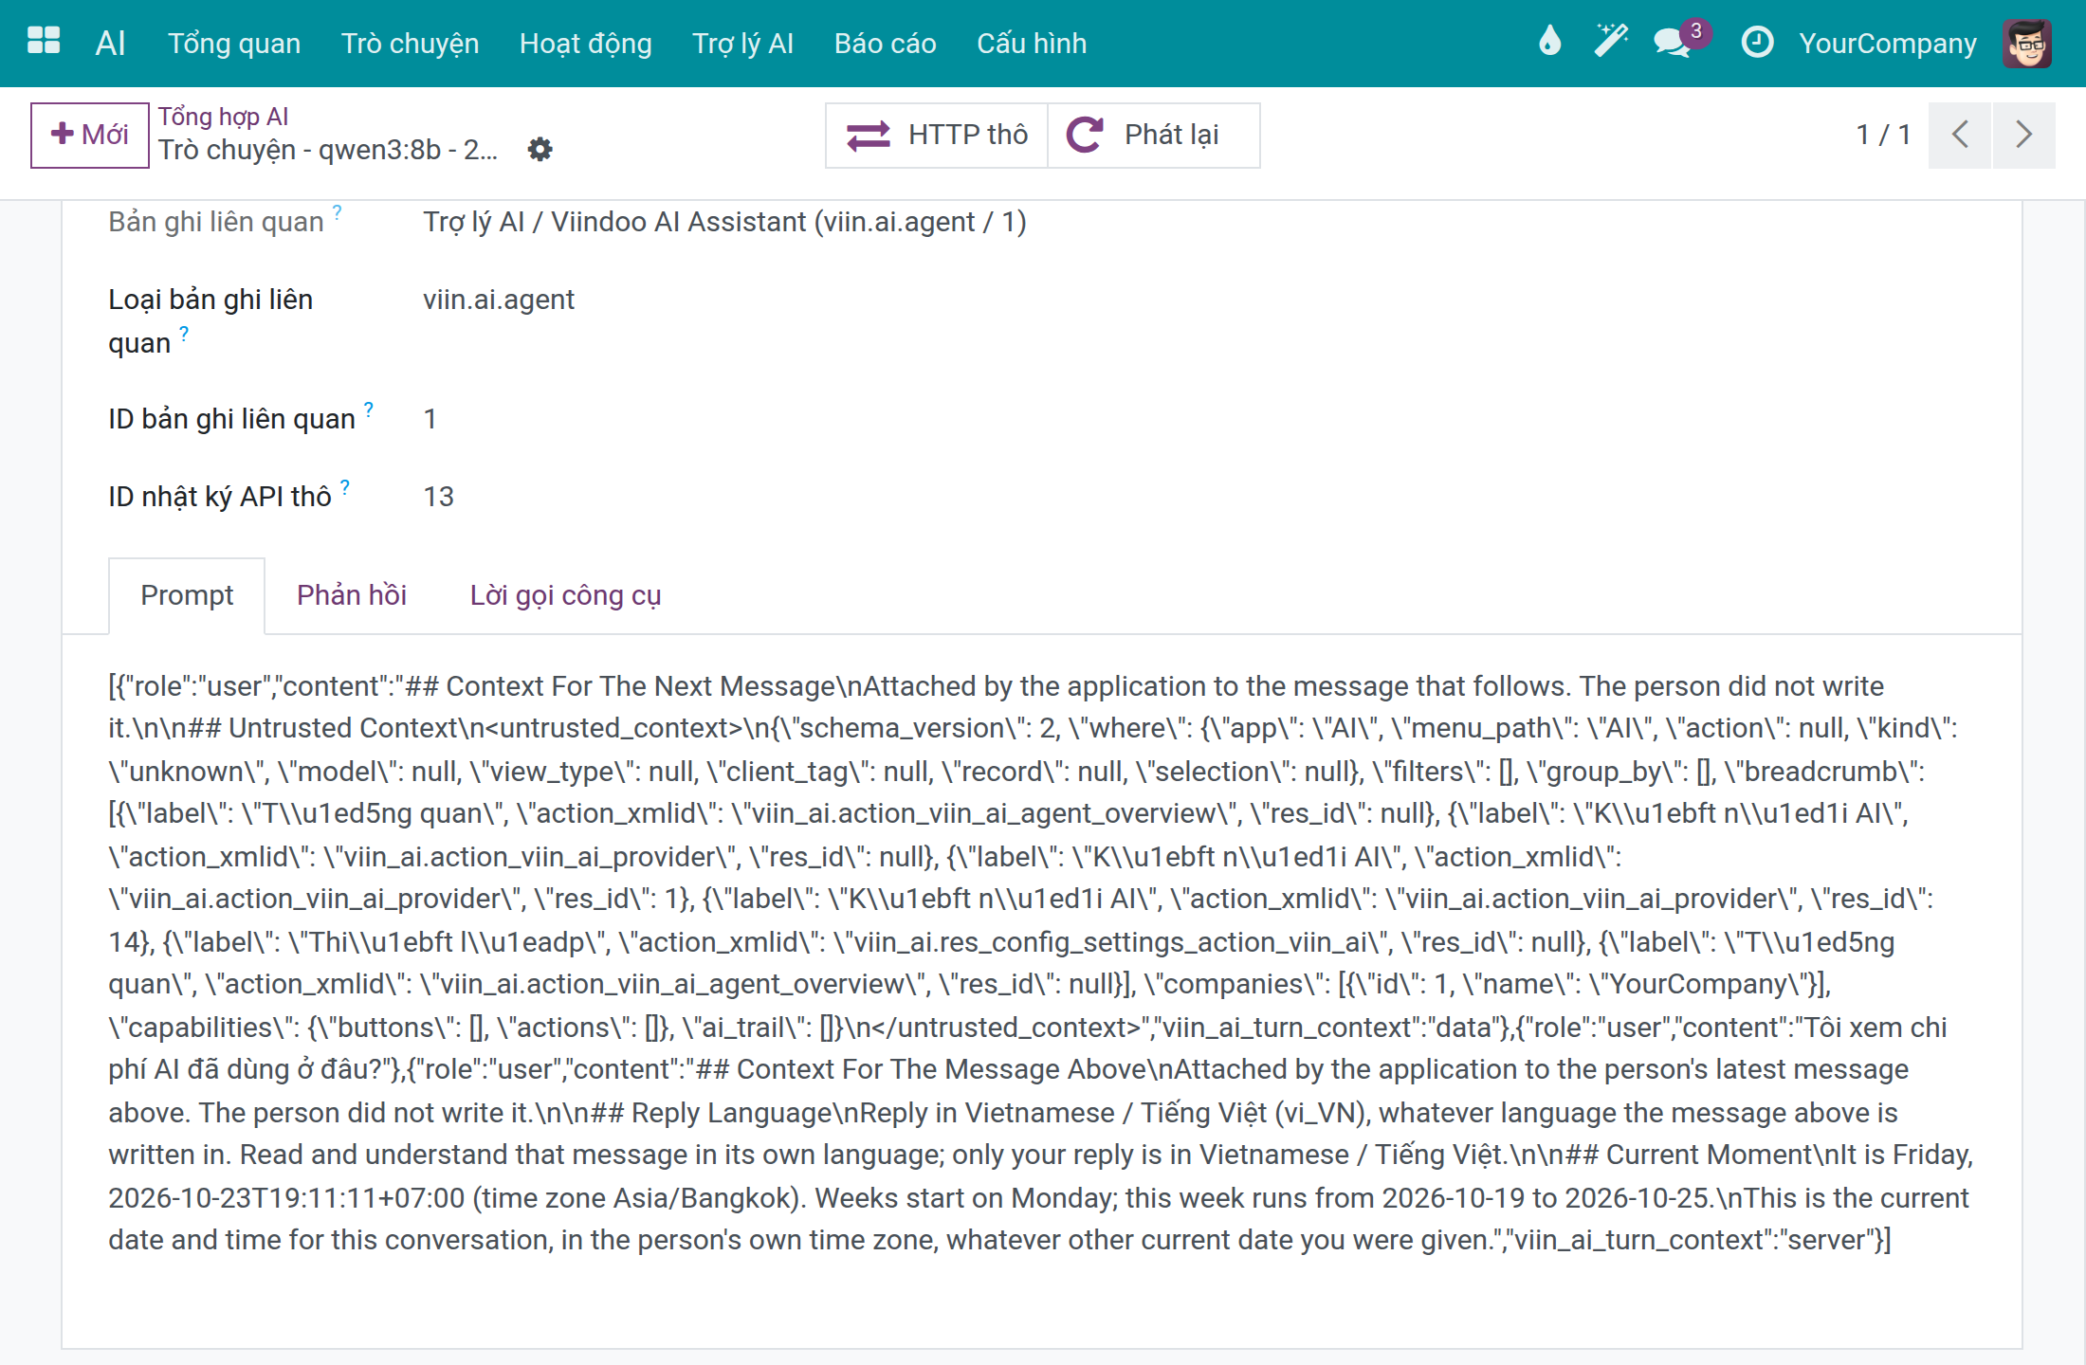Switch to the Lời gọi công cụ tab

tap(565, 595)
